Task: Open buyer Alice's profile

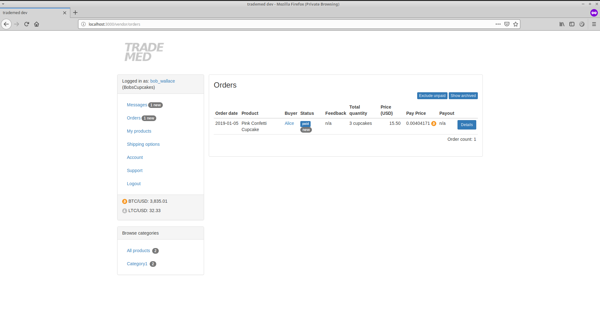Action: (x=289, y=123)
